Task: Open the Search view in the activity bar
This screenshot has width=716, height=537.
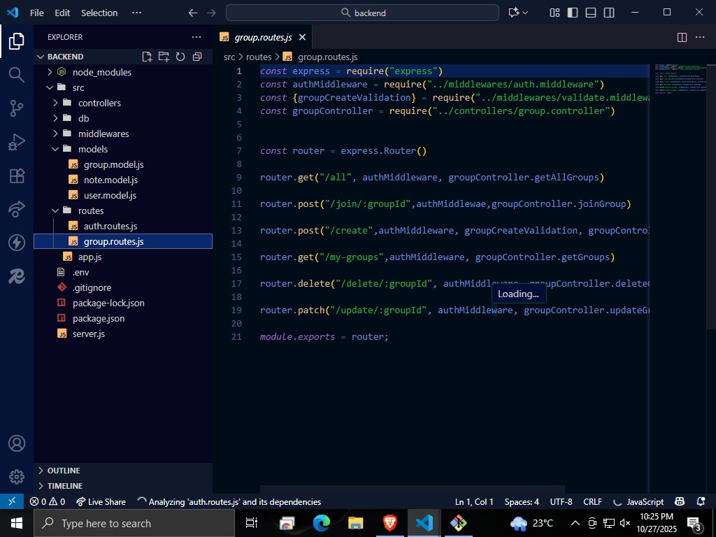Action: coord(15,74)
